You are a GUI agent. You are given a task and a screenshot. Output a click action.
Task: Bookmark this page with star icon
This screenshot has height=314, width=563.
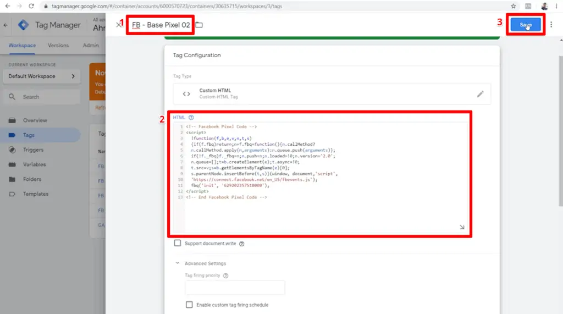(514, 6)
